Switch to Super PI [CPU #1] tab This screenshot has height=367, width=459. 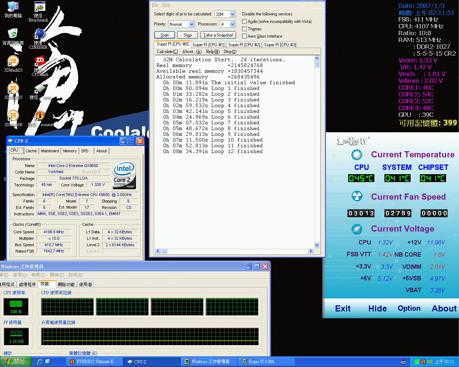[208, 45]
